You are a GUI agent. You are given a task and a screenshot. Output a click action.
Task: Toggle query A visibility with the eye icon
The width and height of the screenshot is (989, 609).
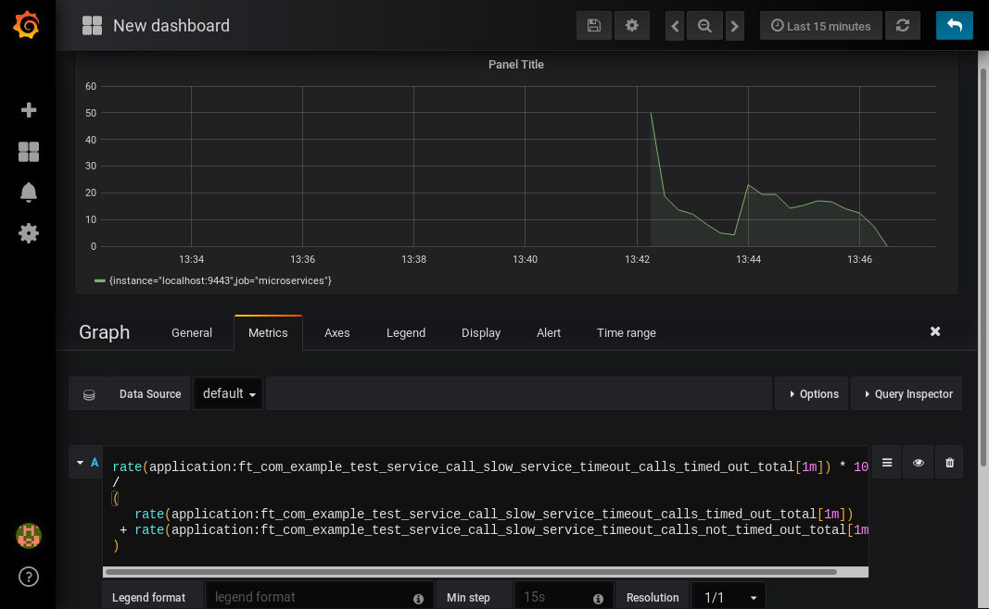[x=918, y=463]
